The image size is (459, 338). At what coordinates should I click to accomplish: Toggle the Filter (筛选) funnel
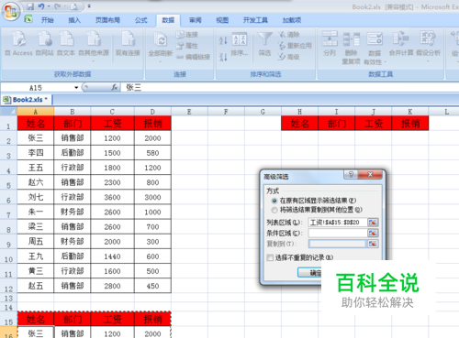(x=264, y=44)
